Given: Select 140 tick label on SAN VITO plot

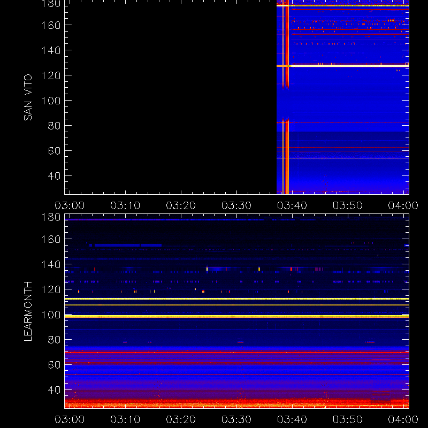Looking at the screenshot, I should (51, 50).
